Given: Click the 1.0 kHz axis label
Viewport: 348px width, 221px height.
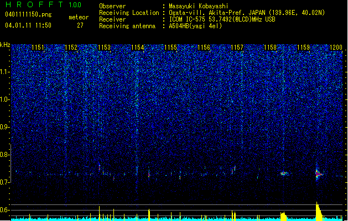Looking at the screenshot, I should pyautogui.click(x=5, y=99).
